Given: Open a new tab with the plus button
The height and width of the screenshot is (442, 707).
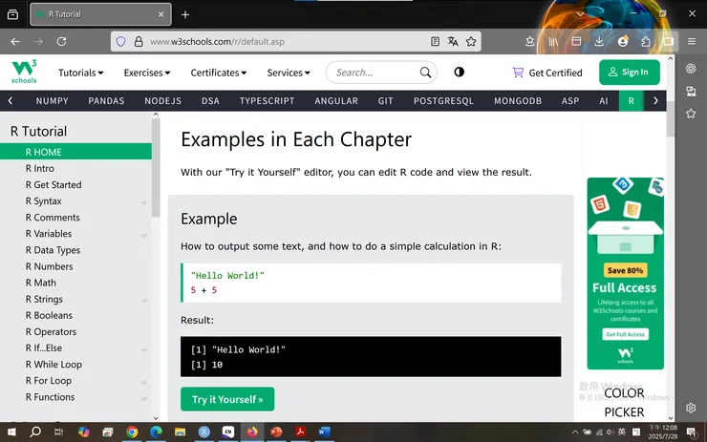Looking at the screenshot, I should coord(185,15).
